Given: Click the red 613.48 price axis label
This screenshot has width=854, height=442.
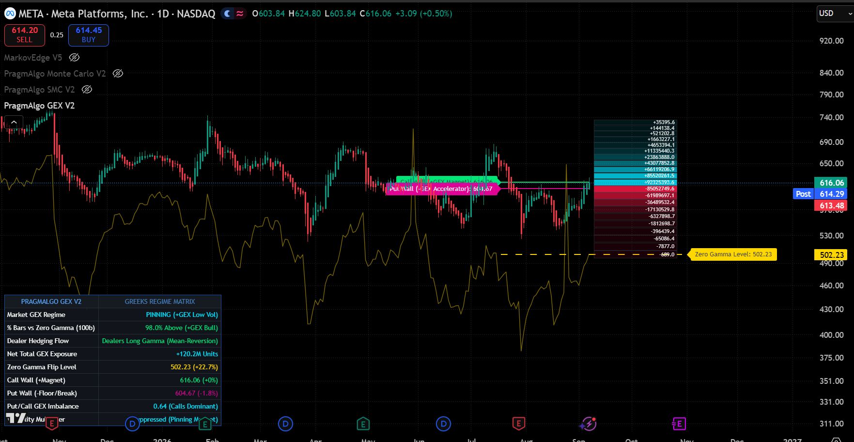Looking at the screenshot, I should point(831,205).
